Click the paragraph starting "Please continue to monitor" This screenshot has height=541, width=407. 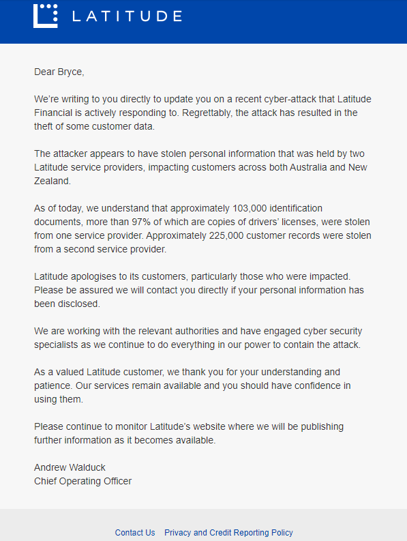click(189, 433)
